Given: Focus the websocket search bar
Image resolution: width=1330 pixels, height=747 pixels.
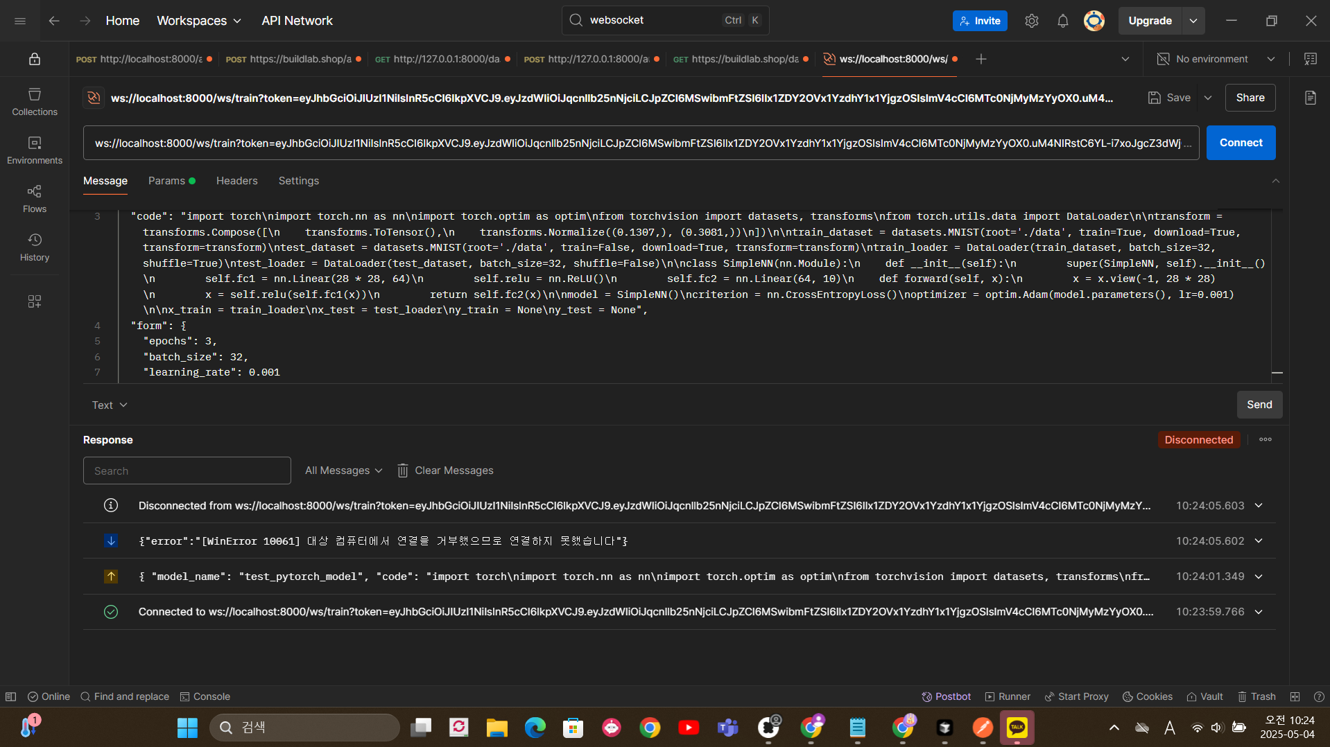Looking at the screenshot, I should [666, 20].
